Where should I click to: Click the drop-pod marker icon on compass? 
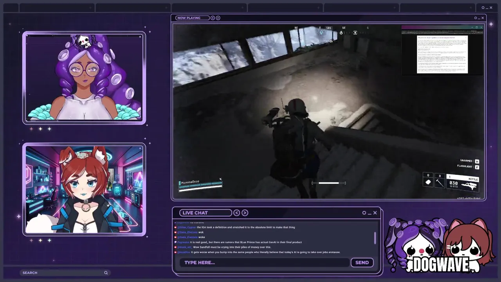(341, 33)
